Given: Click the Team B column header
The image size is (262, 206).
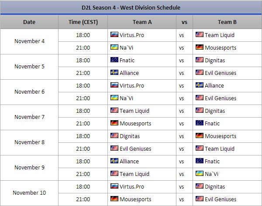Looking at the screenshot, I should [x=227, y=22].
